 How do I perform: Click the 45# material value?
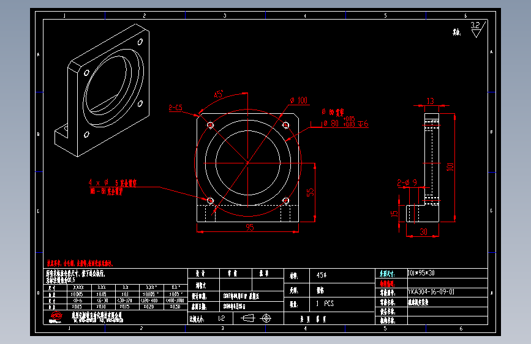pos(322,275)
